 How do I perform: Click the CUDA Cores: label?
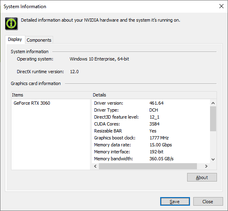[x=107, y=124]
